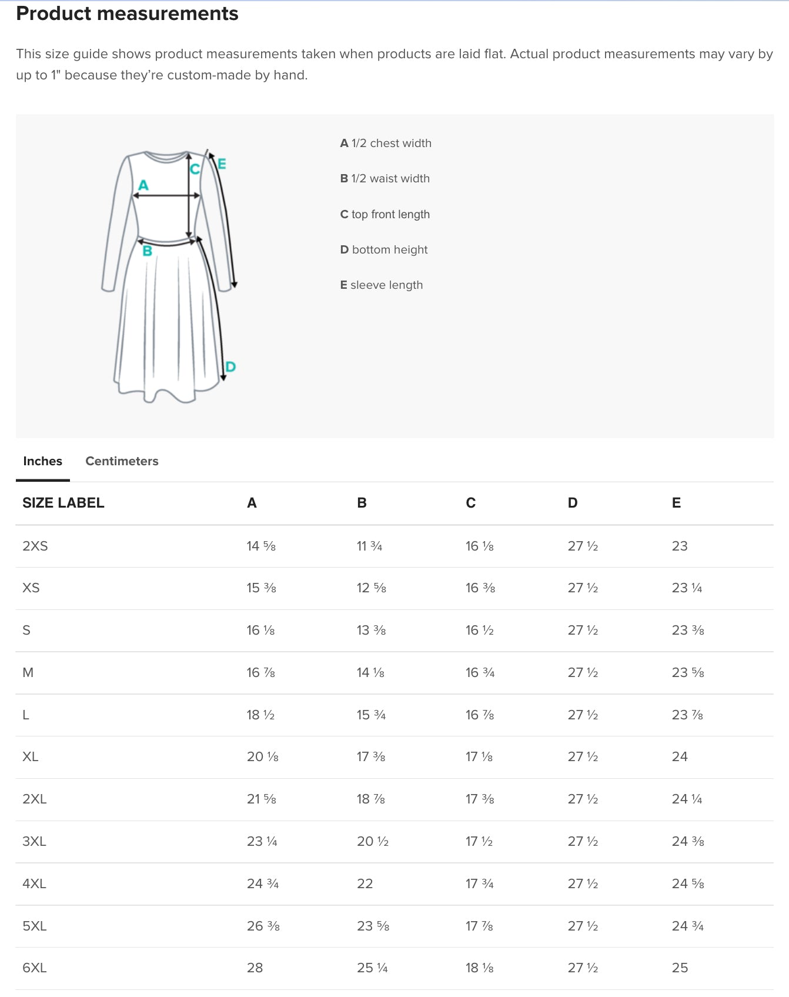Image resolution: width=789 pixels, height=997 pixels.
Task: Click the 2XS size row label
Action: 35,546
